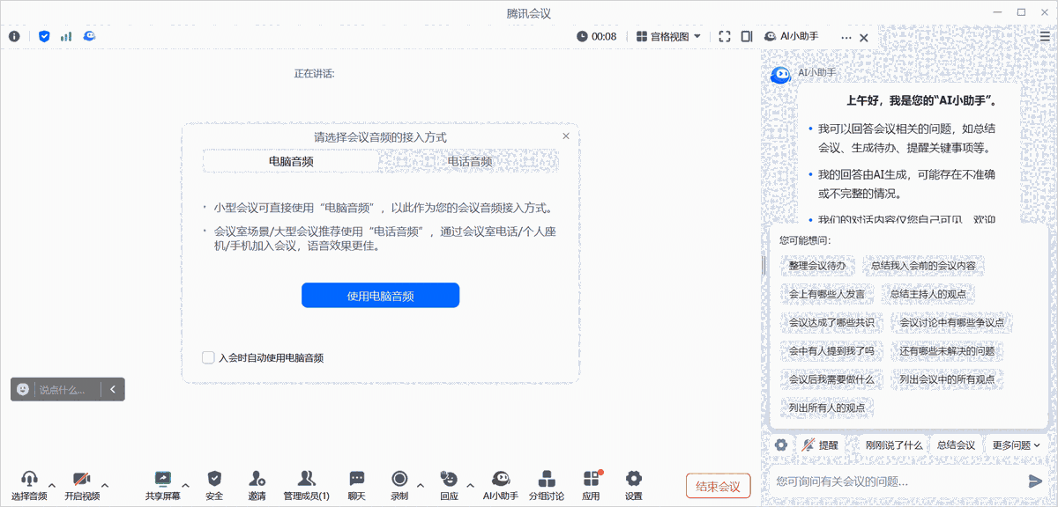Expand audio options beside 选择音频
The height and width of the screenshot is (507, 1058).
coord(50,484)
